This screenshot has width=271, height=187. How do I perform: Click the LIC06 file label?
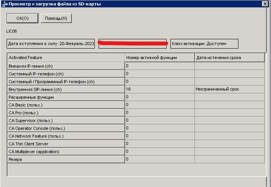12,31
